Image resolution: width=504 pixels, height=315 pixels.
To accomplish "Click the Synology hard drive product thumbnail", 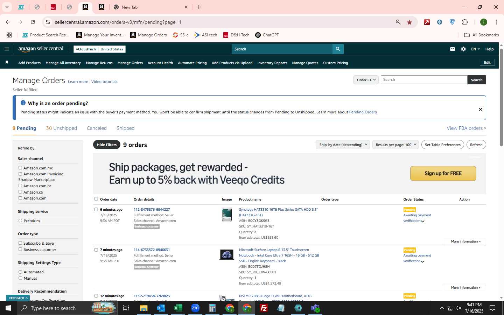I will [x=227, y=215].
